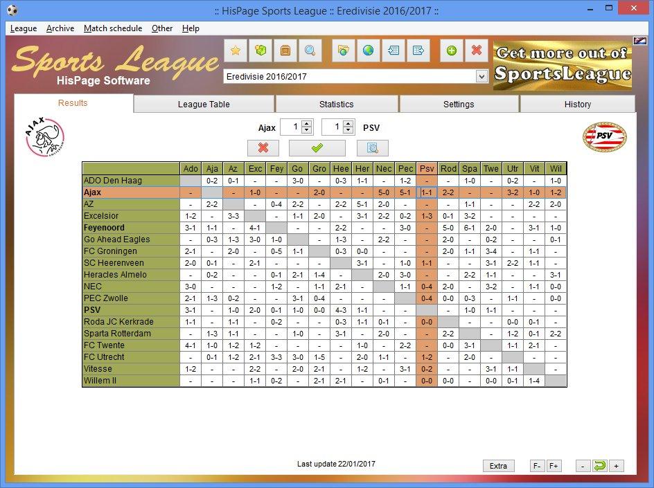Click the Ado column header
The image size is (654, 488).
pyautogui.click(x=191, y=168)
